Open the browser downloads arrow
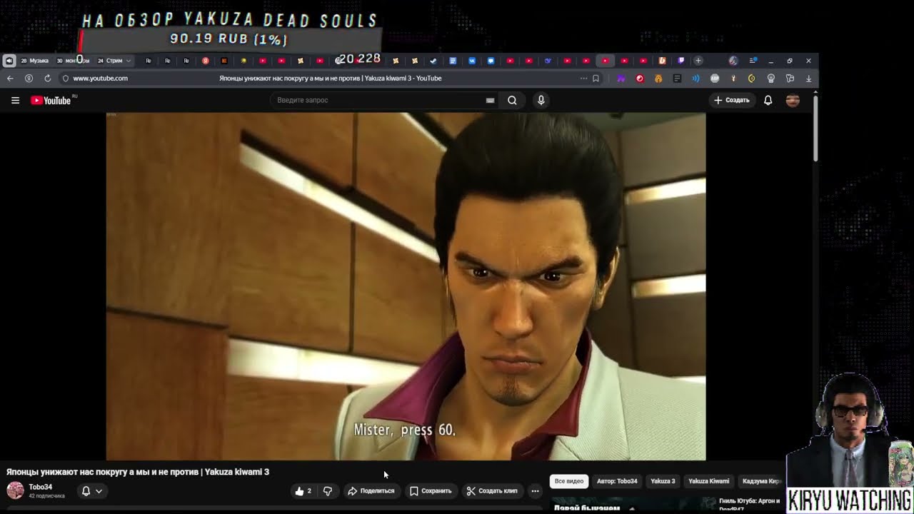The height and width of the screenshot is (514, 914). click(x=808, y=79)
